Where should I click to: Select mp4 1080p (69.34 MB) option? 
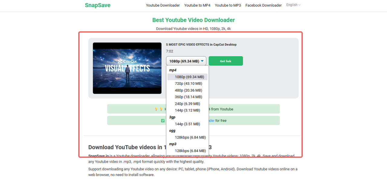pyautogui.click(x=187, y=77)
